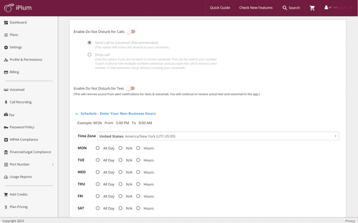This screenshot has height=223, width=358.
Task: Expand the Port Number submenu arrow
Action: pos(53,164)
